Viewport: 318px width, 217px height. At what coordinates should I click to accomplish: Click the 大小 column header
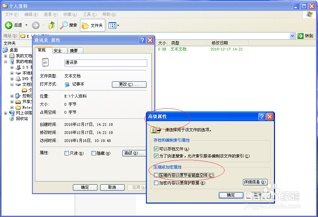click(162, 43)
